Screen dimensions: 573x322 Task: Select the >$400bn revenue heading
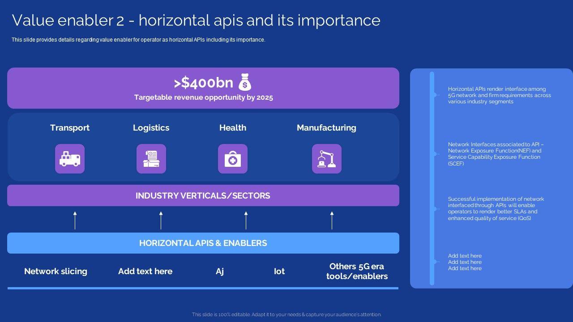click(204, 83)
